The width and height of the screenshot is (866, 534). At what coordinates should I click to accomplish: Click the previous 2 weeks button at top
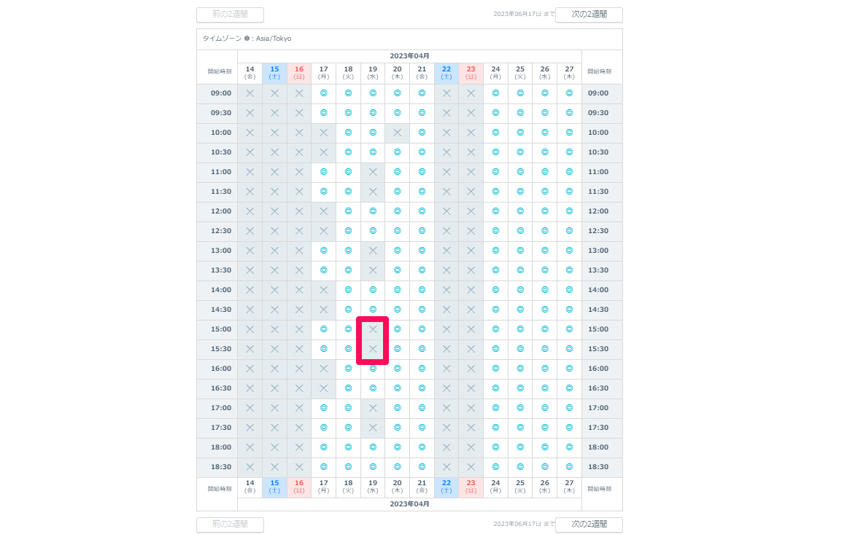[x=230, y=15]
